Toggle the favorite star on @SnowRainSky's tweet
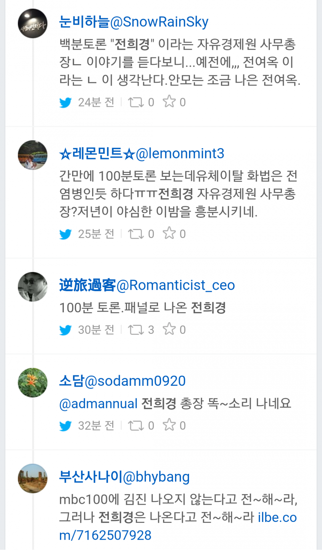 169,101
